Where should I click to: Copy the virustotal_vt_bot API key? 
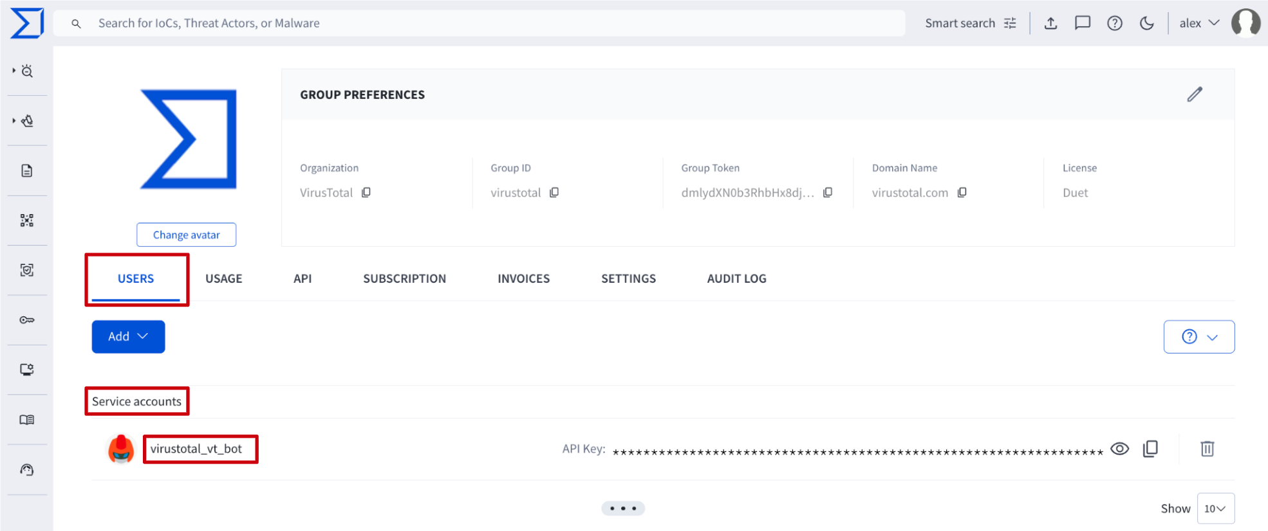click(x=1151, y=449)
